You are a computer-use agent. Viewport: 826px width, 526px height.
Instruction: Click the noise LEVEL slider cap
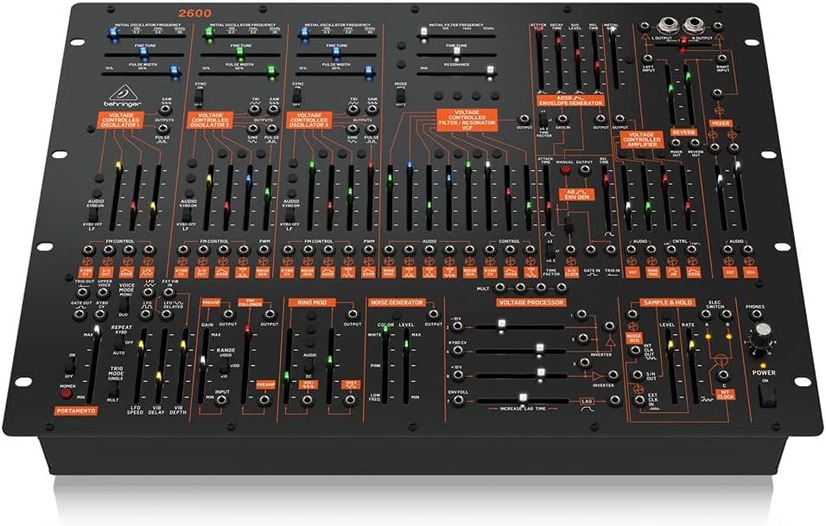pyautogui.click(x=406, y=346)
